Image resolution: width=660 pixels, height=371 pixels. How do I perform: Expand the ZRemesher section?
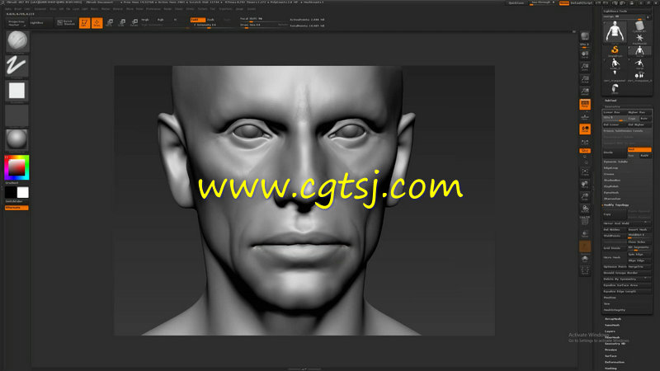pos(612,199)
